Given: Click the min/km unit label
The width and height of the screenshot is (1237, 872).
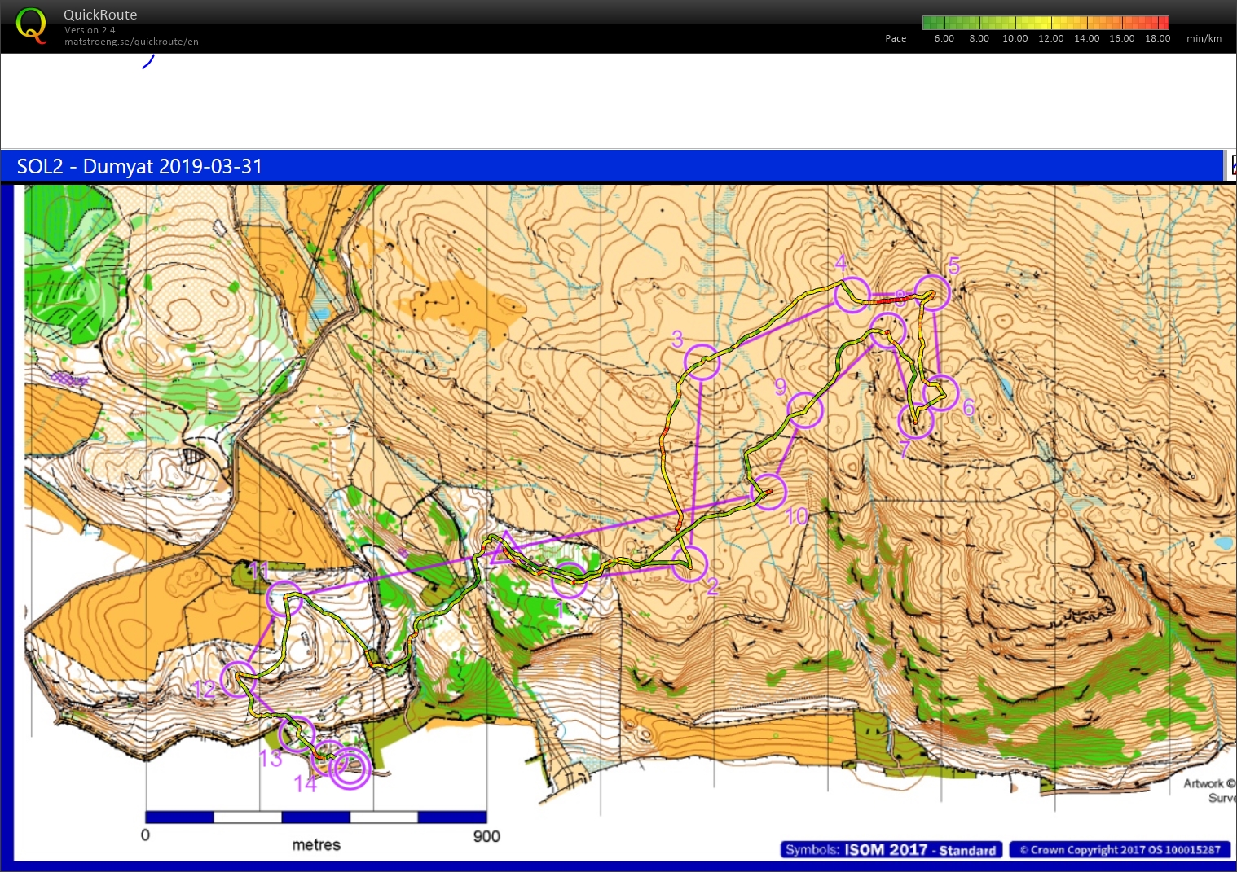Looking at the screenshot, I should (1204, 38).
